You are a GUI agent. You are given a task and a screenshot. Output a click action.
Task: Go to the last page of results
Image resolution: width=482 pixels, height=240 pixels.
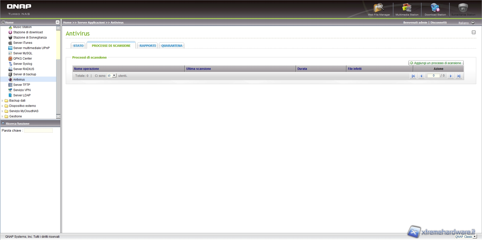tap(459, 76)
